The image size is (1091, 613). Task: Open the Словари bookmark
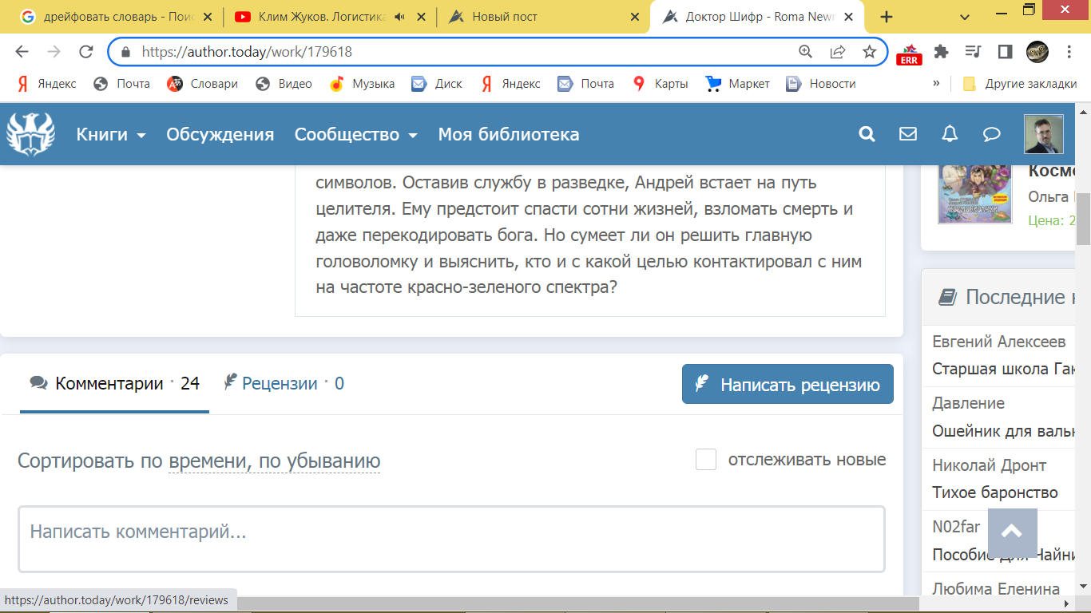[203, 84]
